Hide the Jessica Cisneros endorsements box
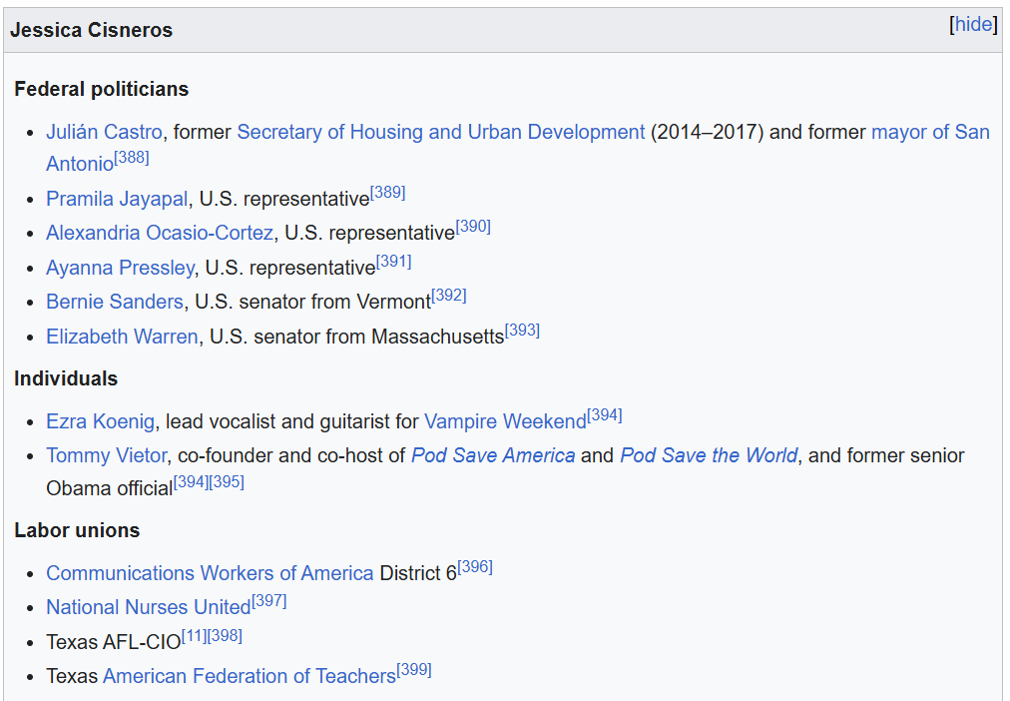The width and height of the screenshot is (1010, 701). coord(973,25)
